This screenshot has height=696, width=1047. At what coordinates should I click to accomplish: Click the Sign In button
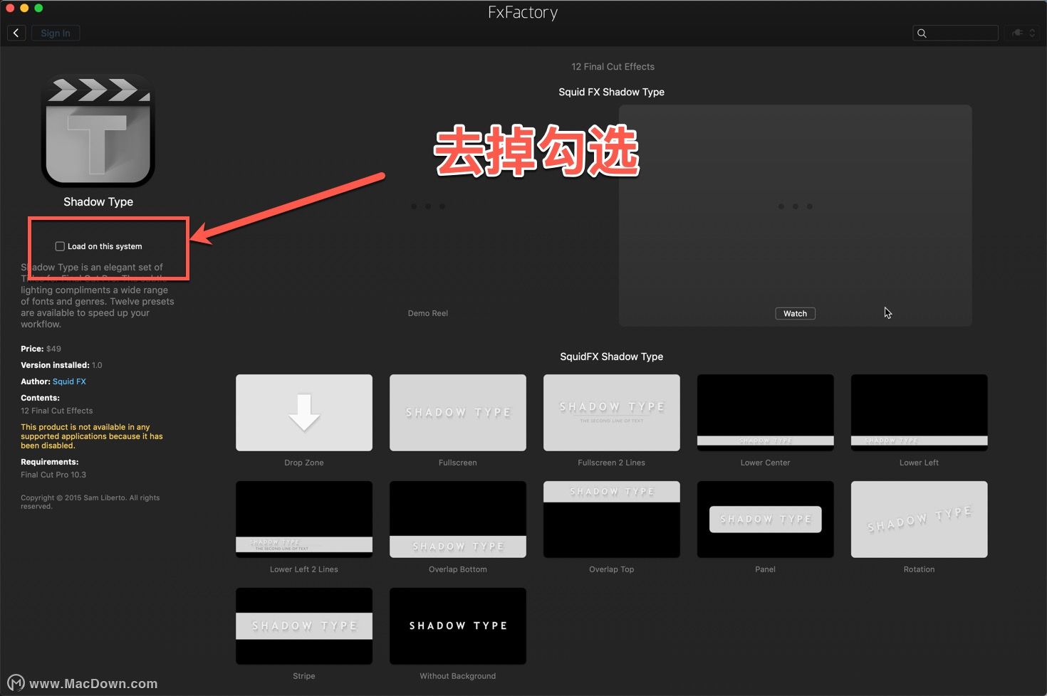click(56, 33)
